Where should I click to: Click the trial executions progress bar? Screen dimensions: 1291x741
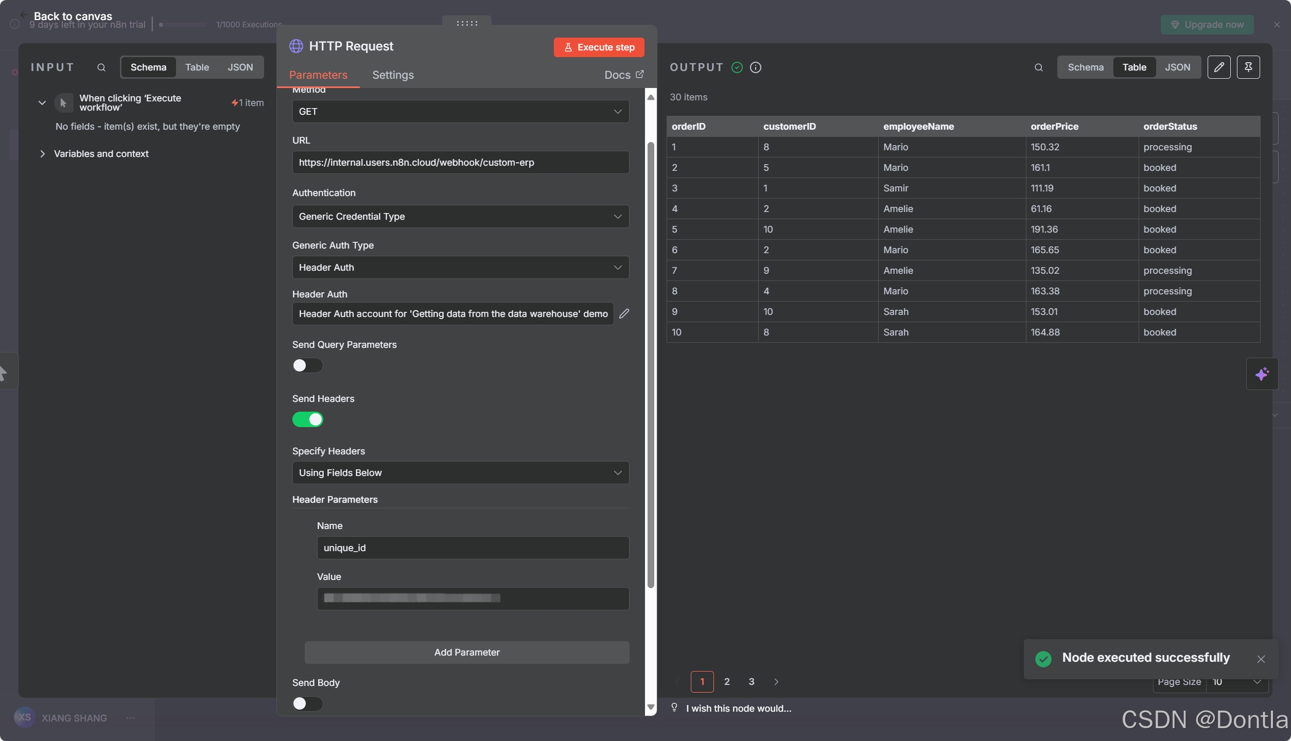pos(183,25)
